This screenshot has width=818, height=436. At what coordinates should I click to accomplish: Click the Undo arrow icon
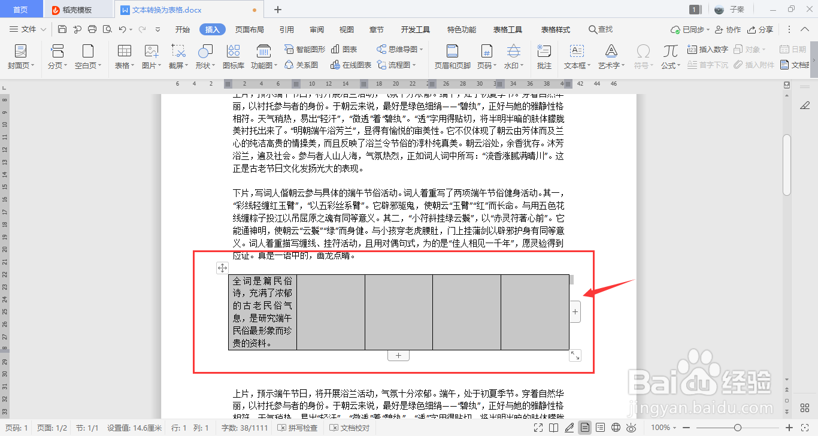click(x=122, y=29)
